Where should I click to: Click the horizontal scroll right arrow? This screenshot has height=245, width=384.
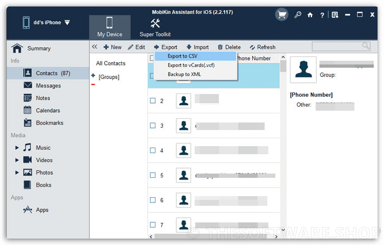point(276,236)
